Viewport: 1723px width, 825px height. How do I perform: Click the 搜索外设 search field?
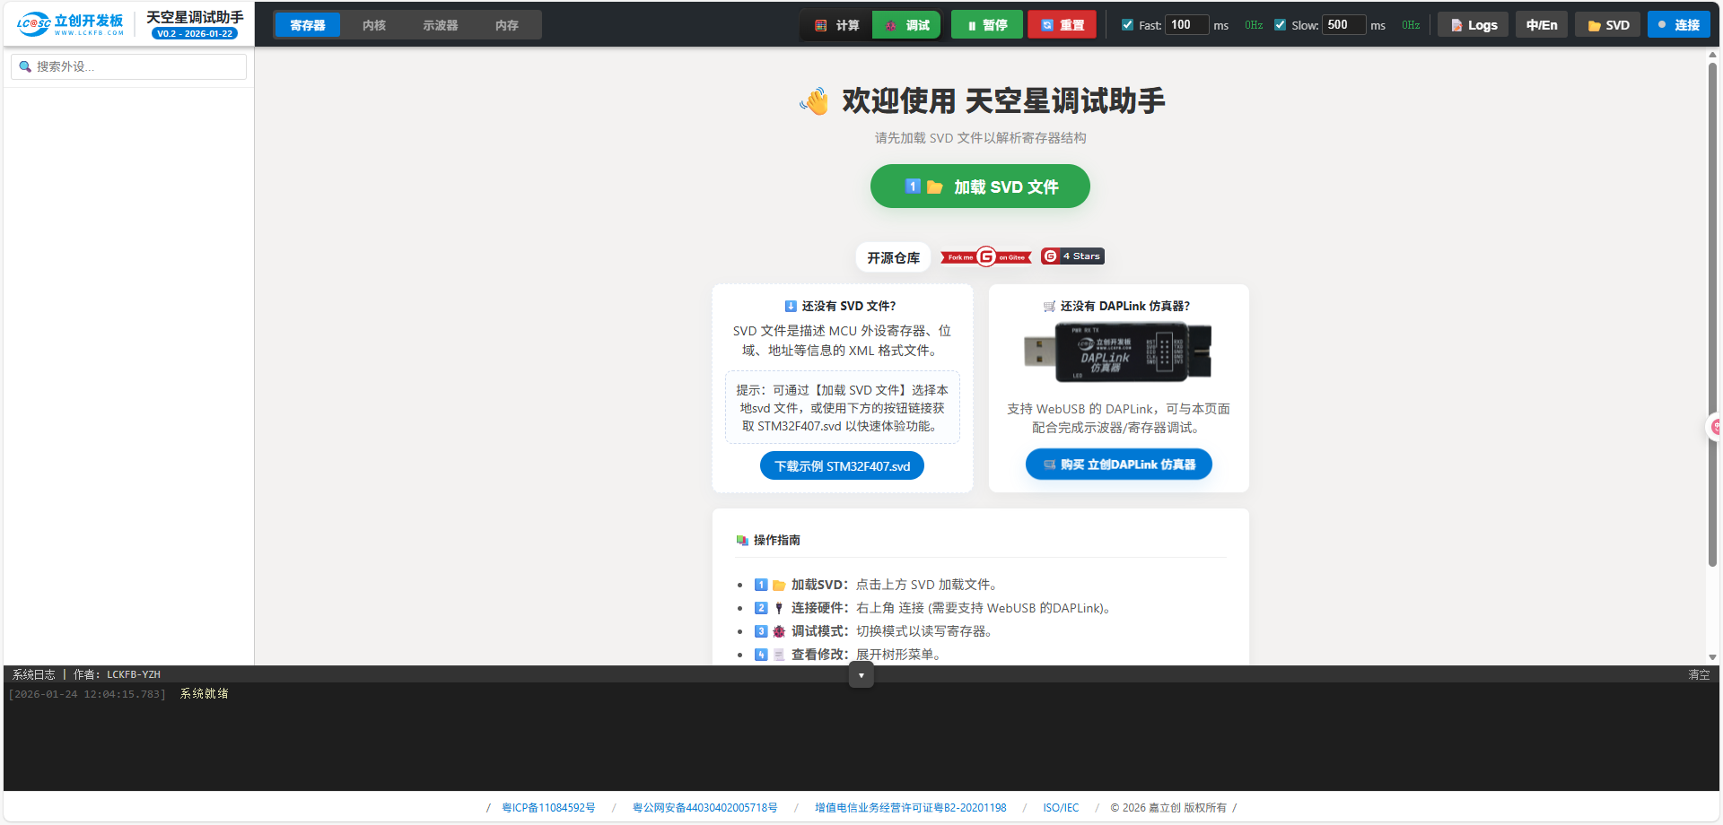(x=128, y=66)
